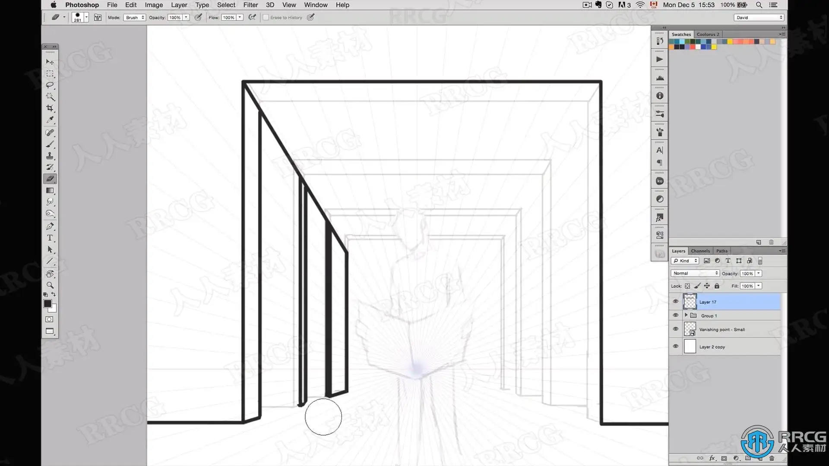The height and width of the screenshot is (466, 829).
Task: Expand Group 1 folder in Layers
Action: pyautogui.click(x=686, y=315)
